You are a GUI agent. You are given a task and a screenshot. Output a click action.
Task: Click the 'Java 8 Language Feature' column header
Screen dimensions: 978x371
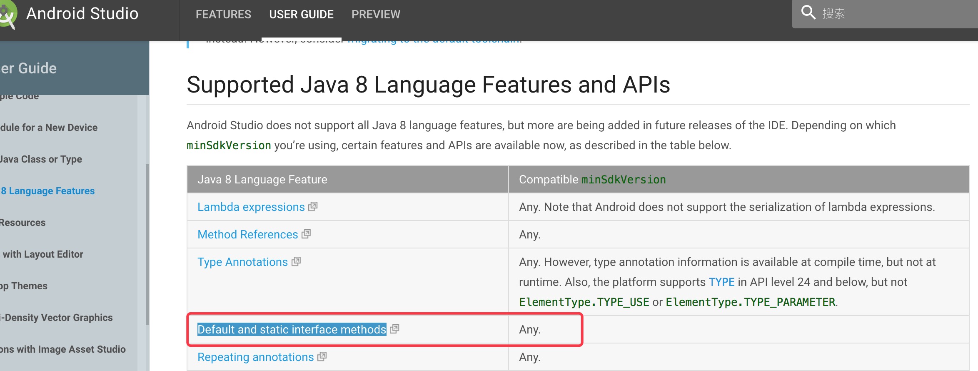(262, 180)
